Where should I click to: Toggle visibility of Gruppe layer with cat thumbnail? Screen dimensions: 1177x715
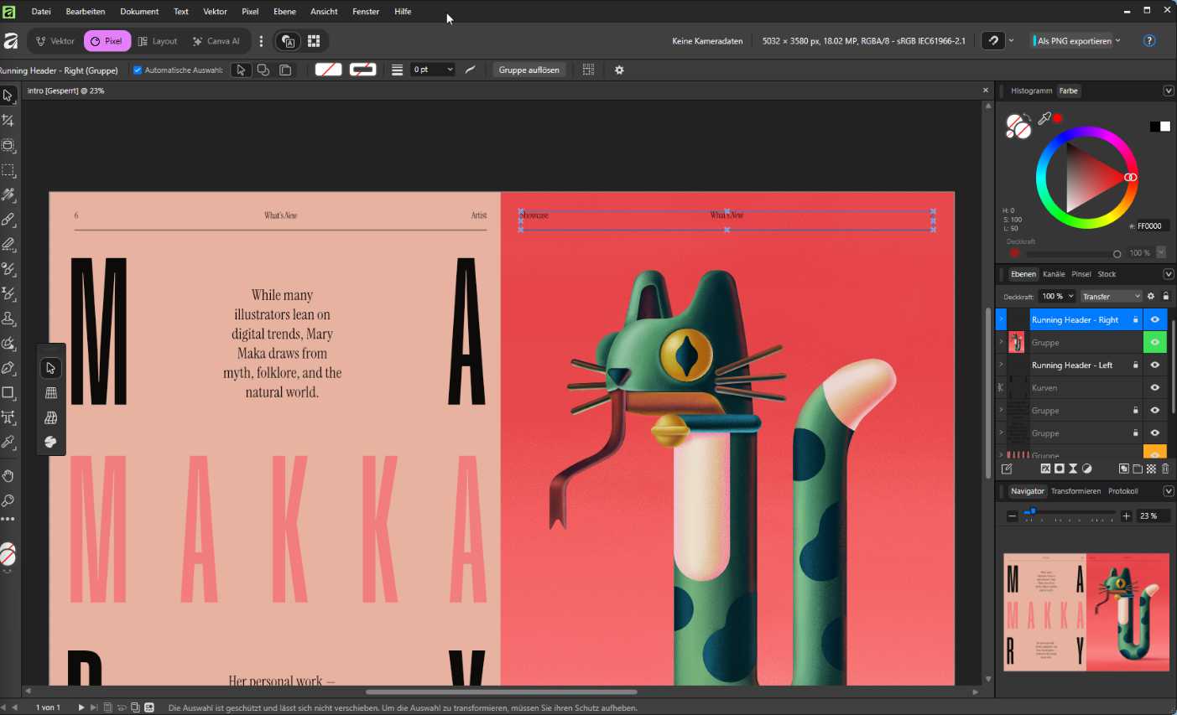coord(1155,342)
